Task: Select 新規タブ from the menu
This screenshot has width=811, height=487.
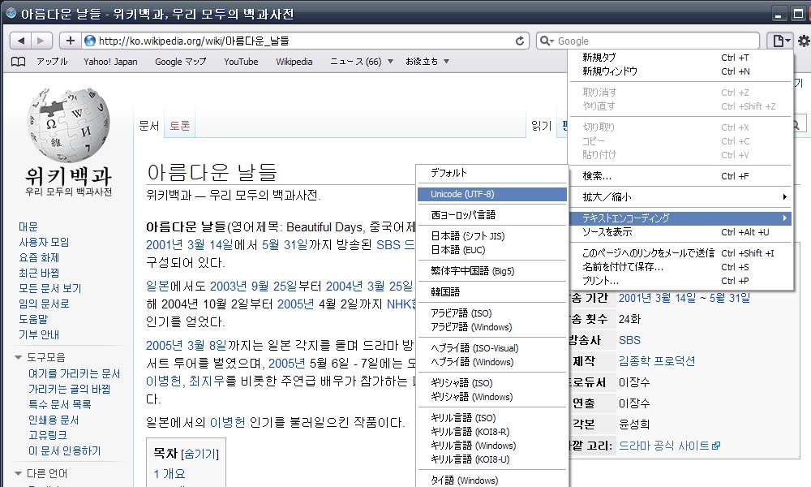Action: (x=680, y=58)
